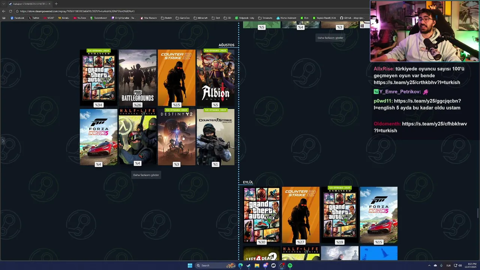Click the "EYLÜL" month heading

[248, 182]
